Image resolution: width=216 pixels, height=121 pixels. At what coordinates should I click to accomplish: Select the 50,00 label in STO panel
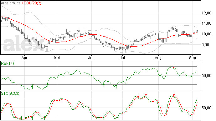[206, 108]
